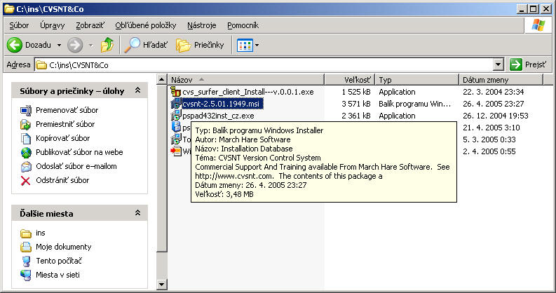Sort by the Typ column header

point(417,80)
